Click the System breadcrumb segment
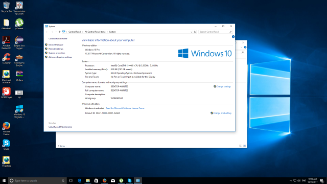Viewport: 327px width, 184px height. 112,32
